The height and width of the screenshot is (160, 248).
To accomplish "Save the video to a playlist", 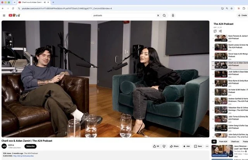I will click(198, 146).
